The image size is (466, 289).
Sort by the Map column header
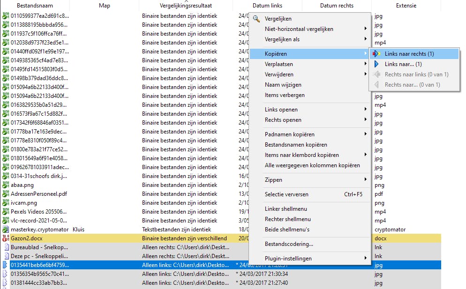click(105, 5)
